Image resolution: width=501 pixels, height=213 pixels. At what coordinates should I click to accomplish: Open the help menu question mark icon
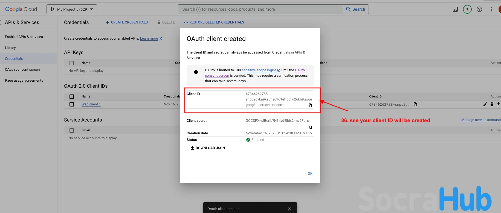click(x=479, y=9)
